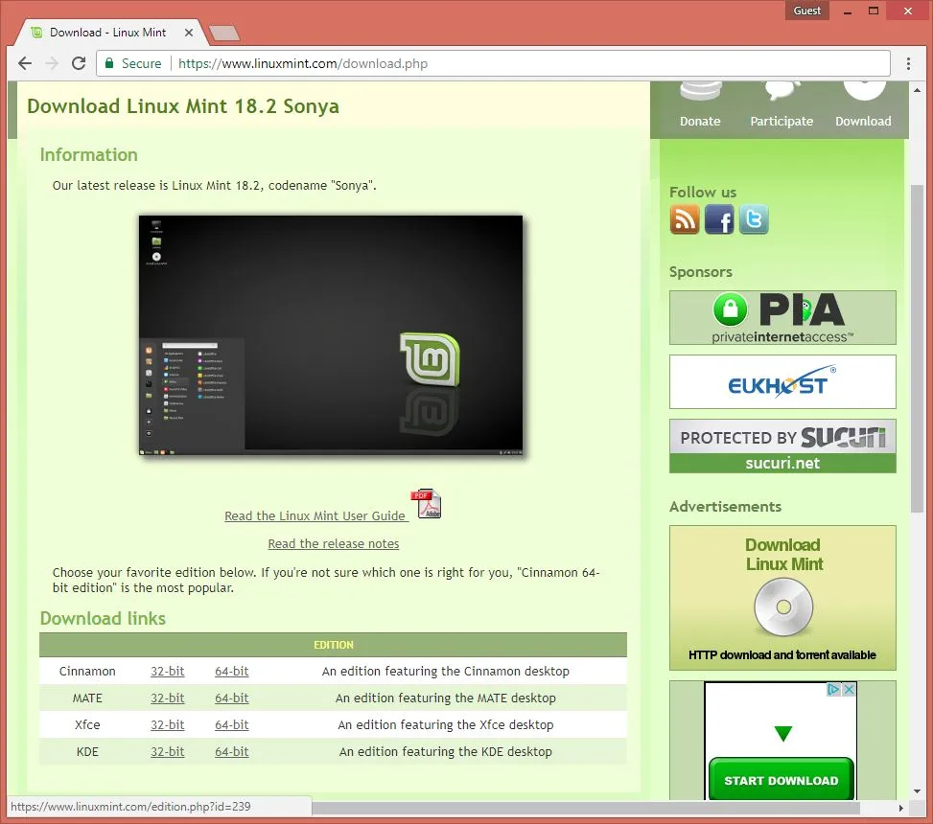The image size is (933, 824).
Task: Open the Donate navigation item
Action: pyautogui.click(x=700, y=104)
